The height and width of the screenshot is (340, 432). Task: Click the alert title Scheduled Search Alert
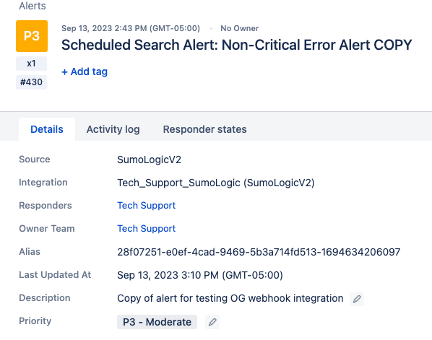pyautogui.click(x=237, y=45)
